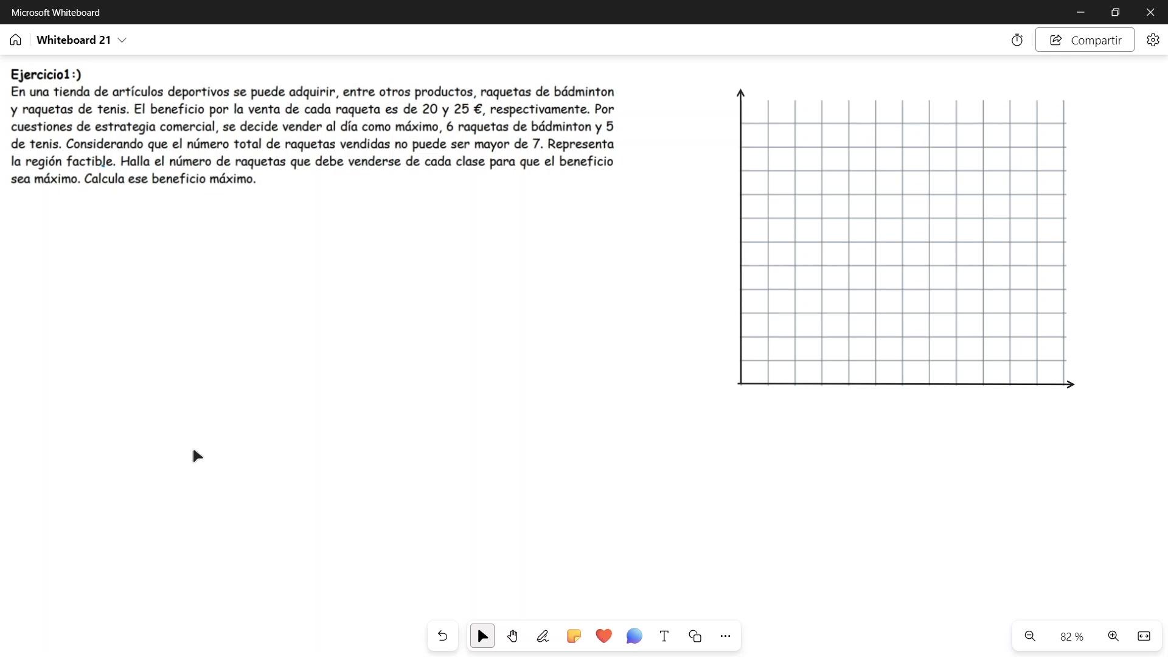
Task: Open the shapes tool
Action: 695,636
